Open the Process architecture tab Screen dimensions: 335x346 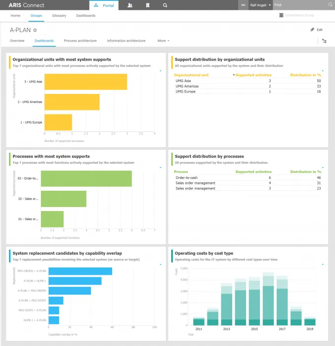tap(80, 41)
